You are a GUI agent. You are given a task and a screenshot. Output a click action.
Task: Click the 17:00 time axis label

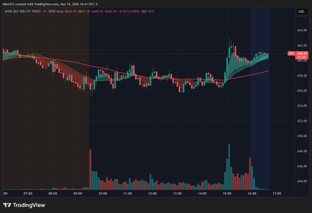[x=277, y=194]
